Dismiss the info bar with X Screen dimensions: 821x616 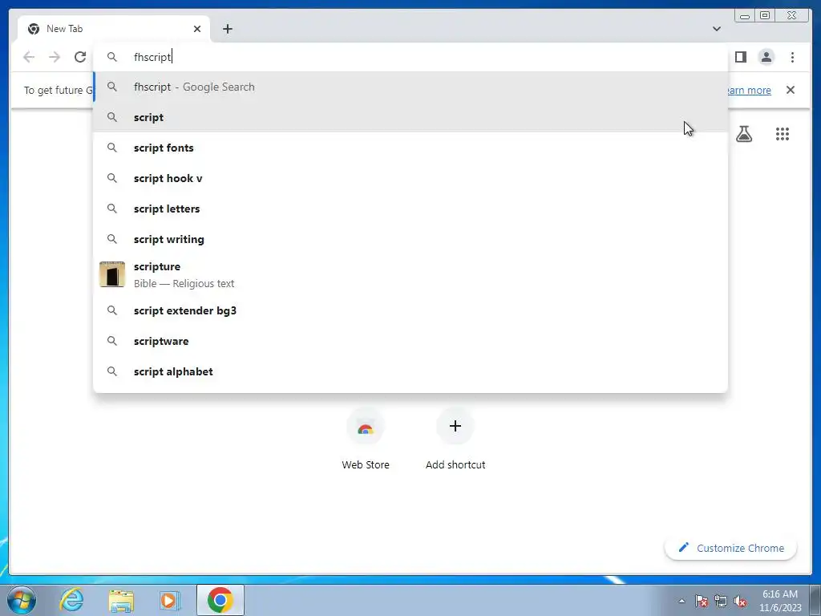pyautogui.click(x=790, y=90)
